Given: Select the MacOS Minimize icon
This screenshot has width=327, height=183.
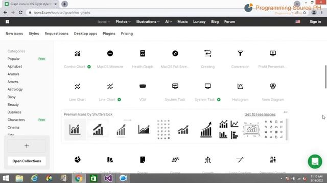Looking at the screenshot, I should 110,53.
